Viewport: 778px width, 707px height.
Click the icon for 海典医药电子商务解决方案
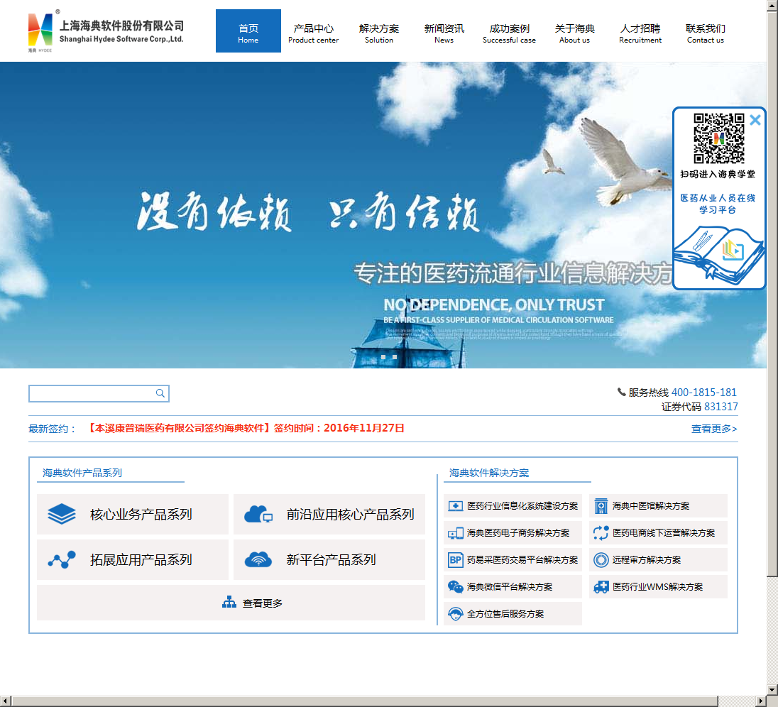click(455, 533)
